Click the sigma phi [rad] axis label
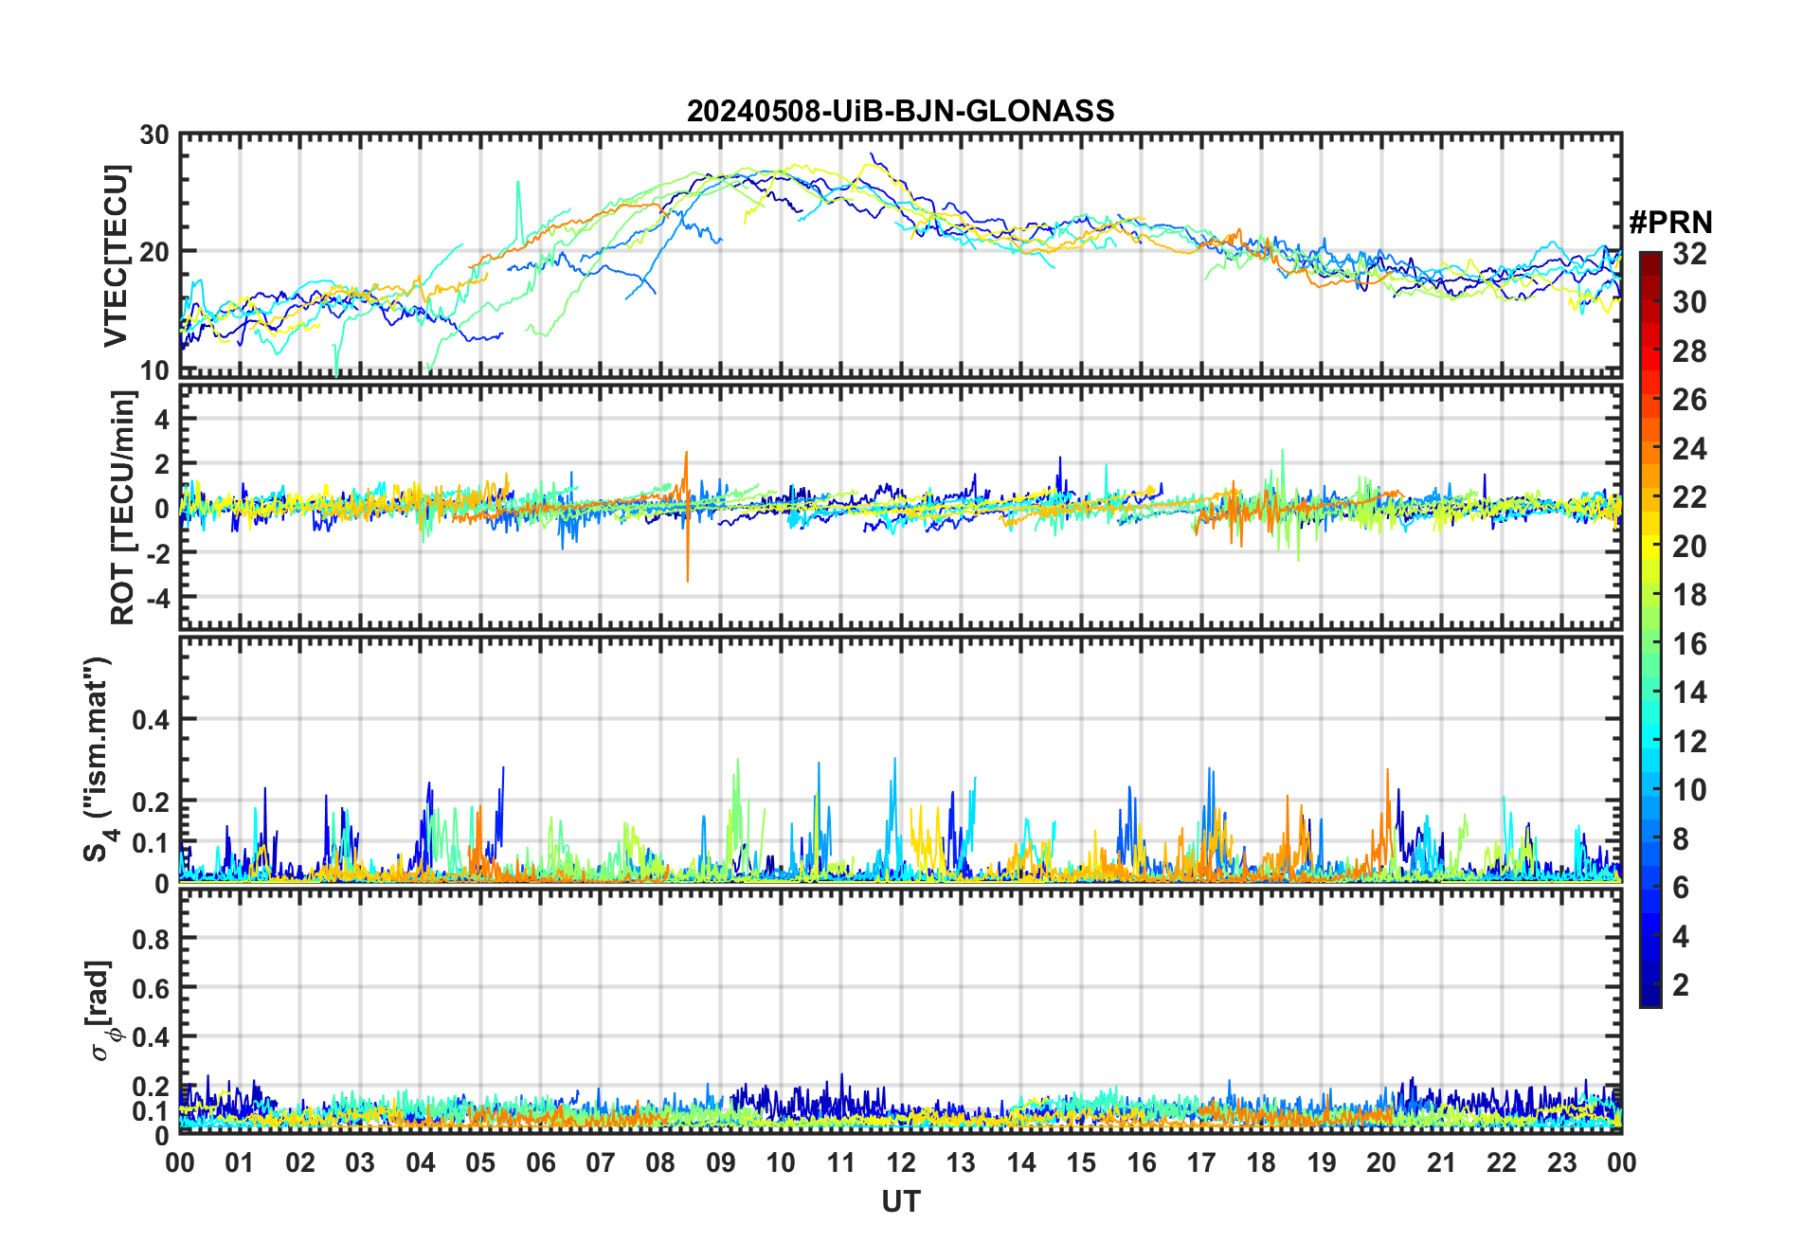This screenshot has height=1260, width=1802. 100,1011
